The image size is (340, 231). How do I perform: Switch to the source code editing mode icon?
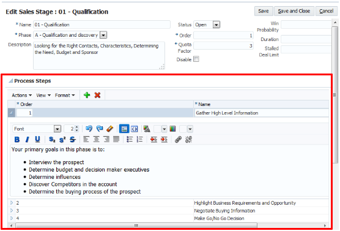(x=135, y=129)
